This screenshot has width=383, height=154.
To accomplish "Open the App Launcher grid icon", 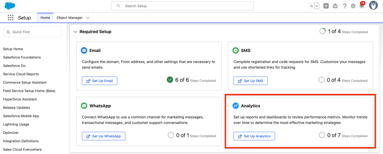I will [10, 18].
